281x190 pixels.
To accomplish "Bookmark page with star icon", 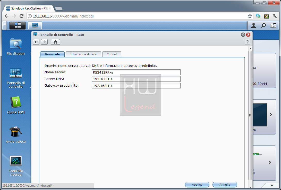I will pos(250,16).
